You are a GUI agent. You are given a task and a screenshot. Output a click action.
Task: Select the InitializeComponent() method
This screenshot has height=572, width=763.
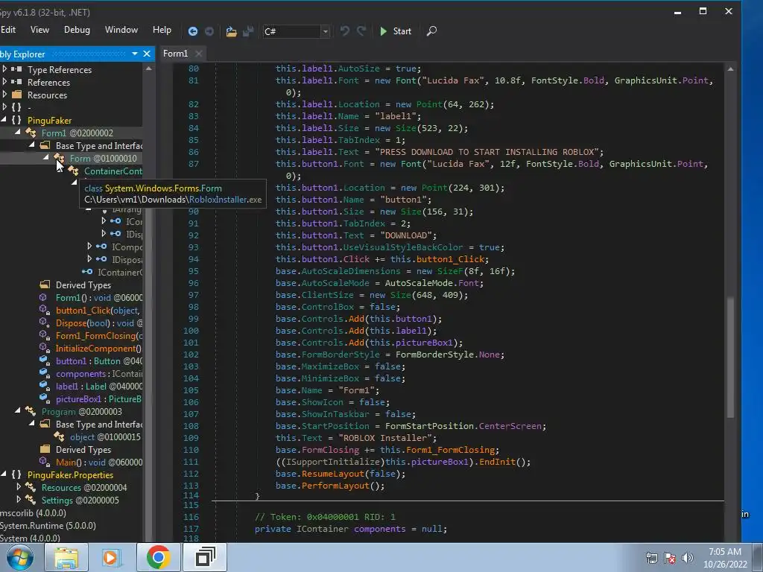click(98, 349)
